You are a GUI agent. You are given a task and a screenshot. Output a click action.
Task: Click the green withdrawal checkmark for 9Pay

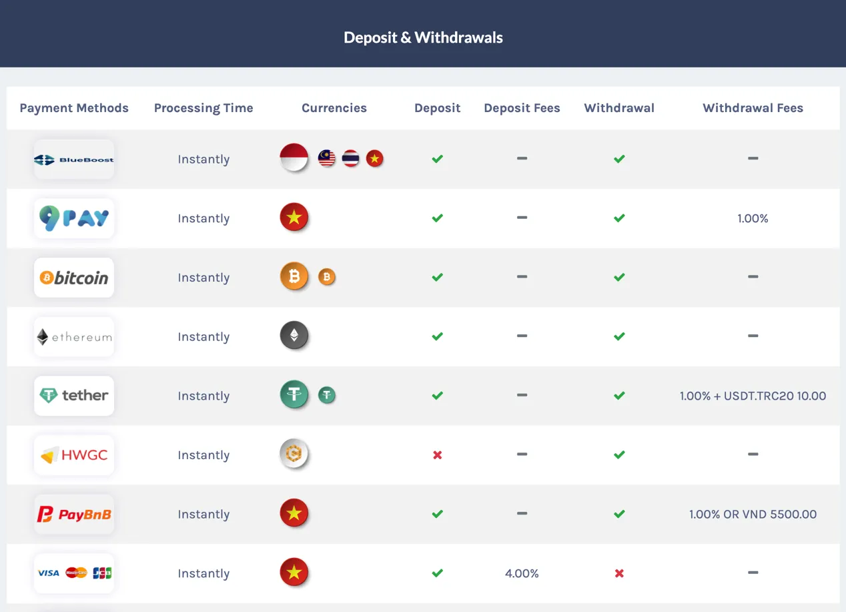[619, 218]
